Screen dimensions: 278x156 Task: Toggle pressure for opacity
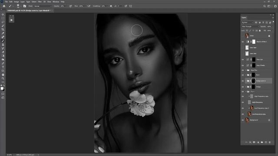click(70, 6)
